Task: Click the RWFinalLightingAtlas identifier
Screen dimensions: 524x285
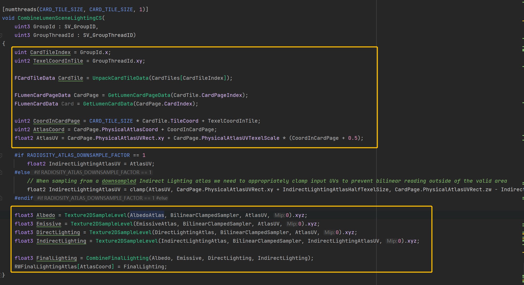Action: [x=46, y=267]
